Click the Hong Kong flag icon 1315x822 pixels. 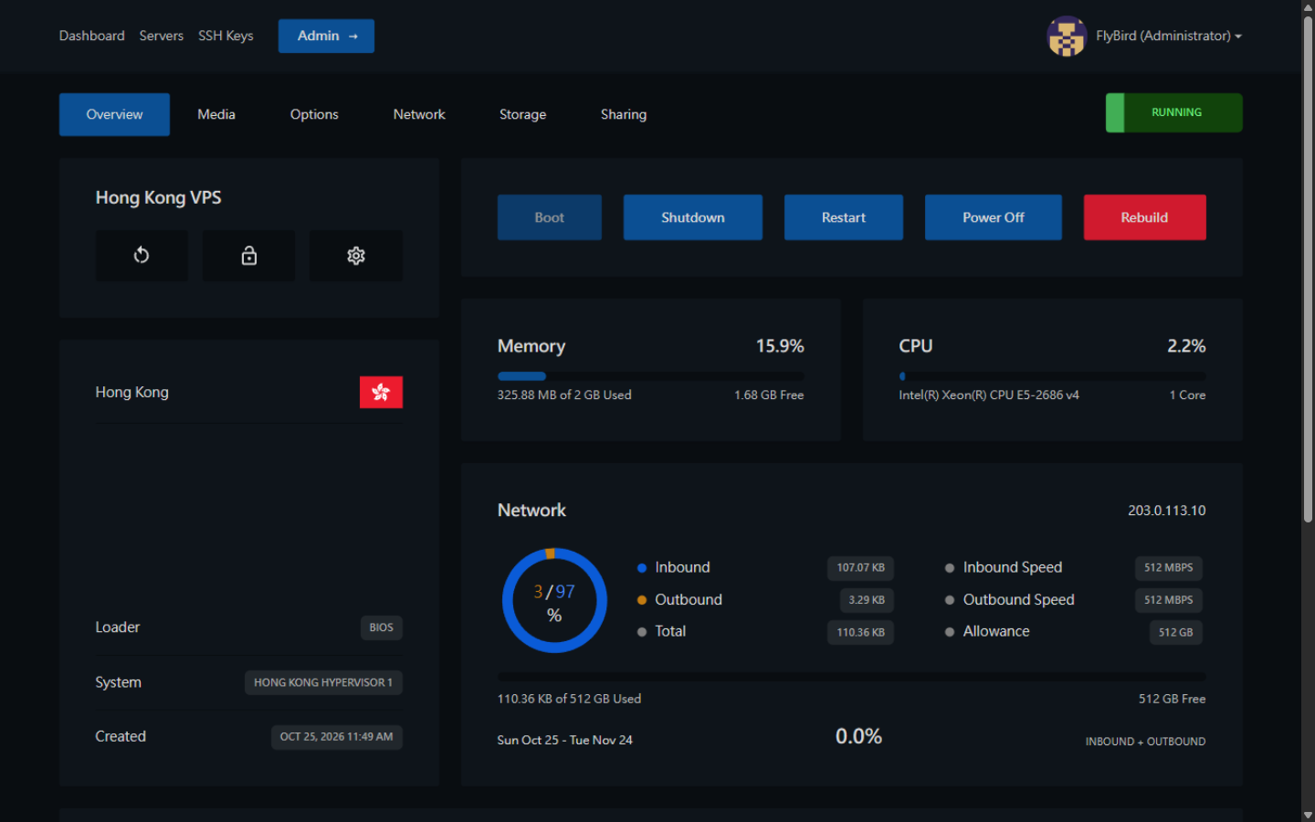381,393
